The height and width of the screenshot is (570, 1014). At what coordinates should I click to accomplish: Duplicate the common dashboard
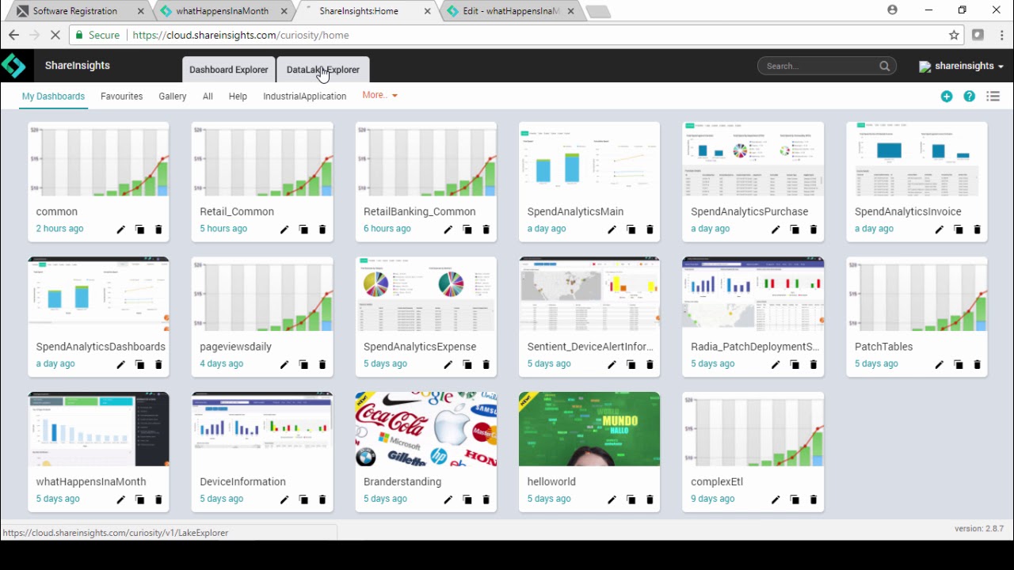click(139, 230)
